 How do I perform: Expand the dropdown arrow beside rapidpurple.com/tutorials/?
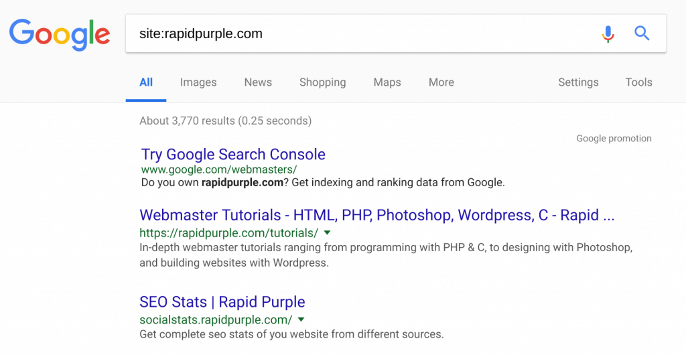coord(327,232)
